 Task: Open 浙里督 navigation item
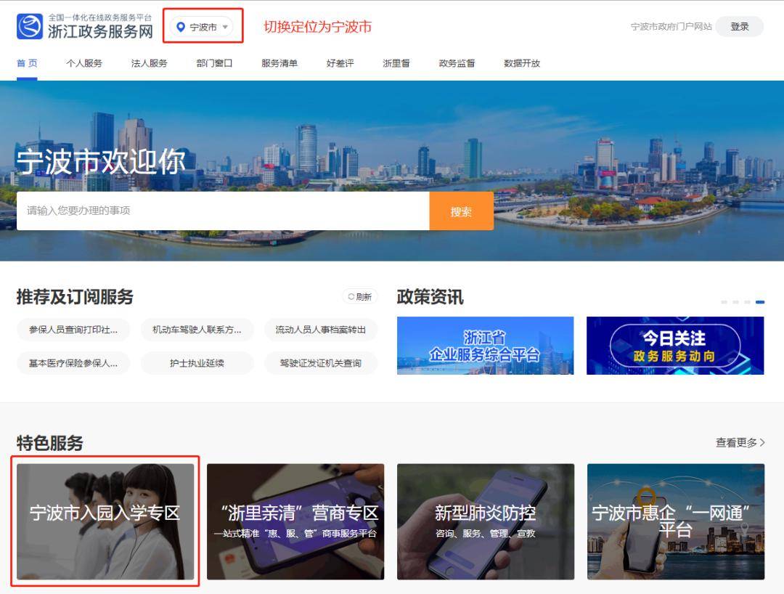pyautogui.click(x=396, y=63)
